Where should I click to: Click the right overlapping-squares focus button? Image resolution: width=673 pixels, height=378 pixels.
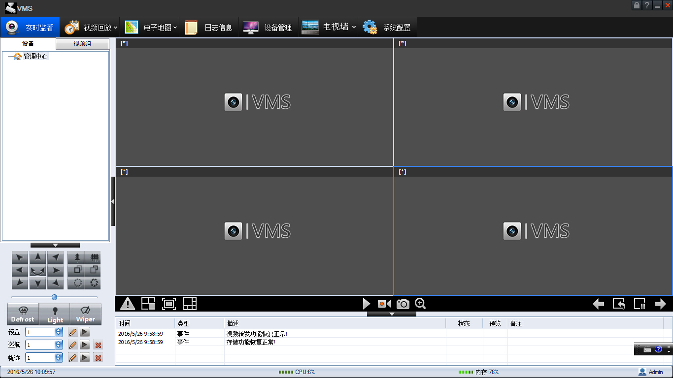pyautogui.click(x=93, y=270)
